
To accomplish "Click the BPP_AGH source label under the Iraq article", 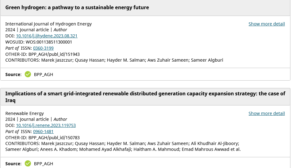I will (x=44, y=164).
